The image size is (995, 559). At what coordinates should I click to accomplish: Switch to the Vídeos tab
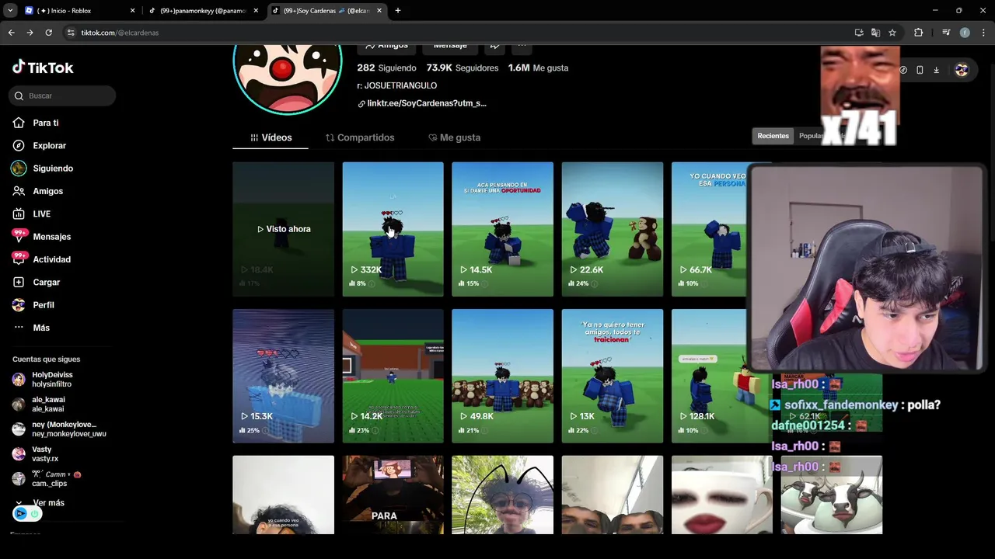(x=271, y=137)
